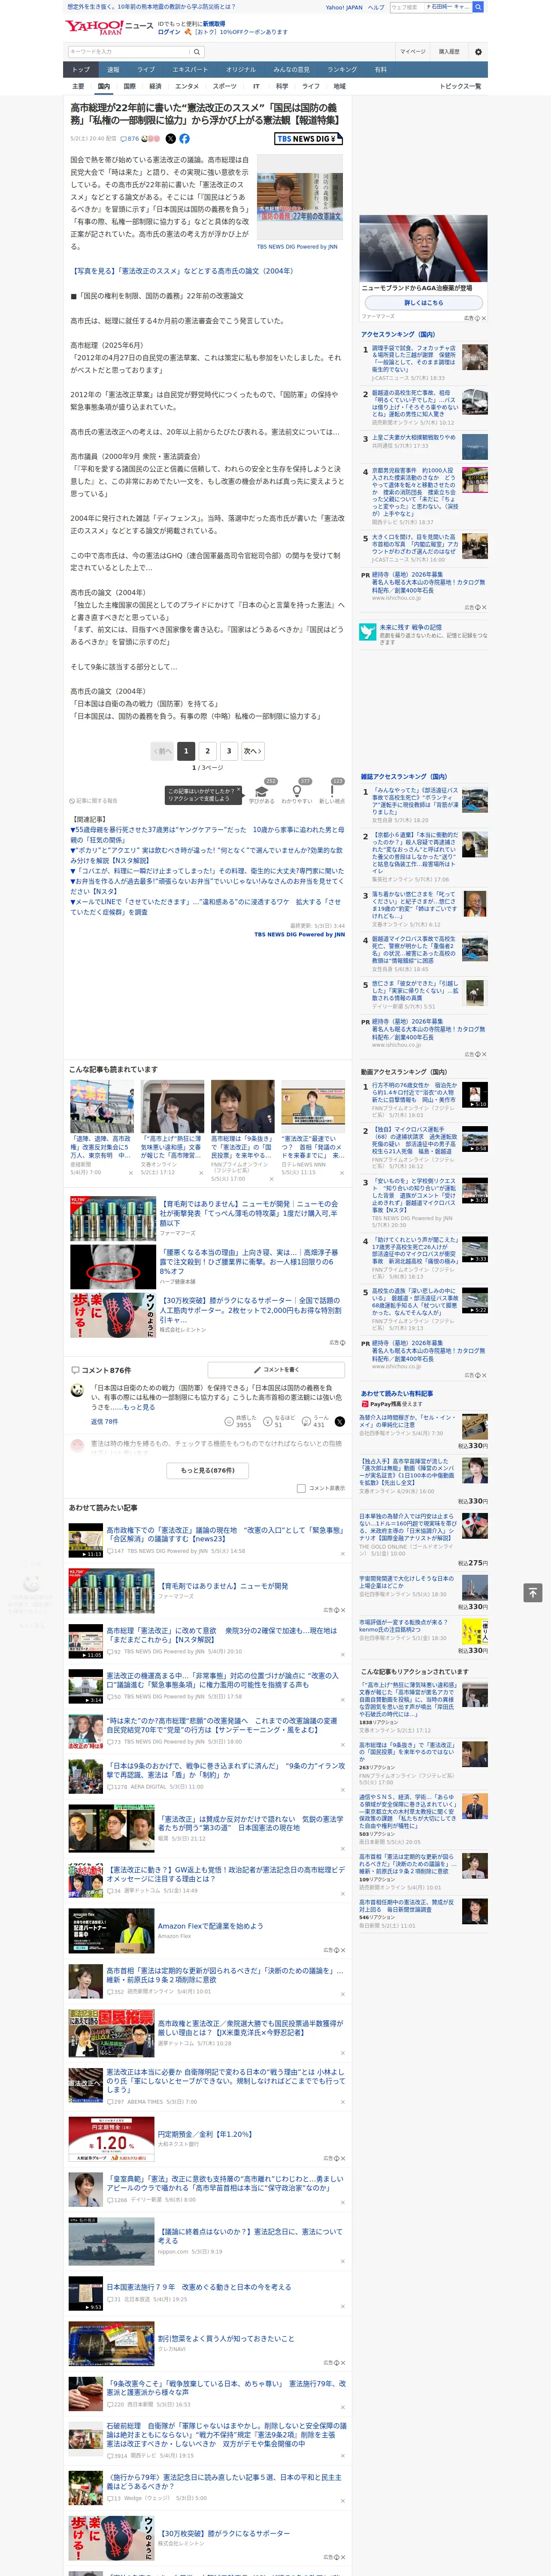Open settings via the gear icon
Viewport: 551px width, 2576px height.
click(x=478, y=52)
